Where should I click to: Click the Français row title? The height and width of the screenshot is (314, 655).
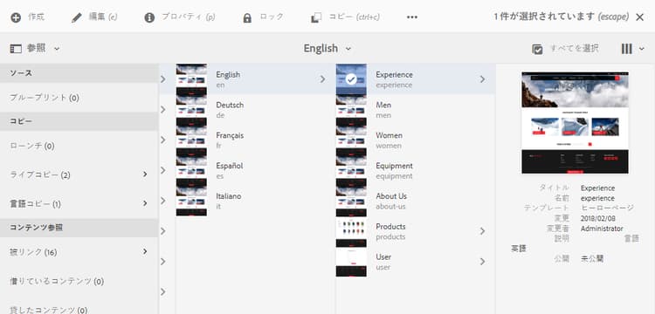tap(230, 135)
